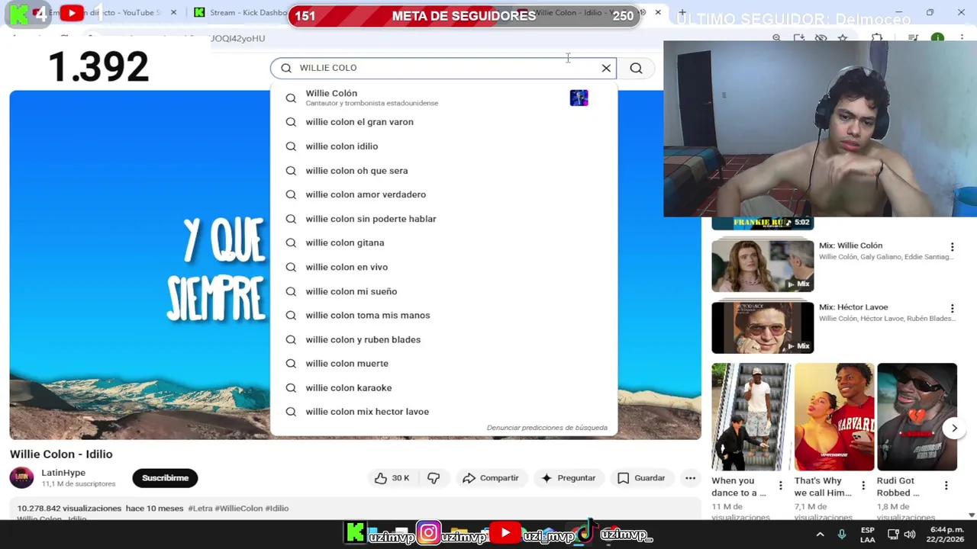977x549 pixels.
Task: Bookmark this page with the star icon
Action: tap(843, 37)
